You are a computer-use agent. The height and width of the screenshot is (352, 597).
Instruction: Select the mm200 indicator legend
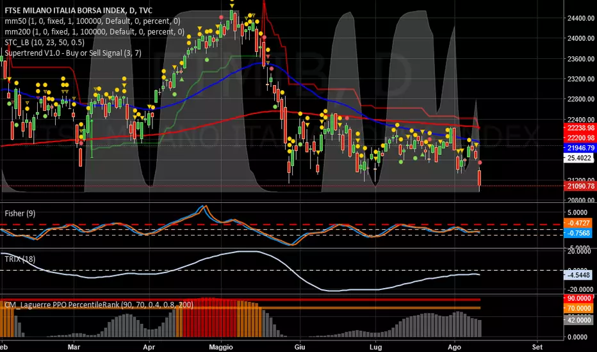pyautogui.click(x=94, y=31)
